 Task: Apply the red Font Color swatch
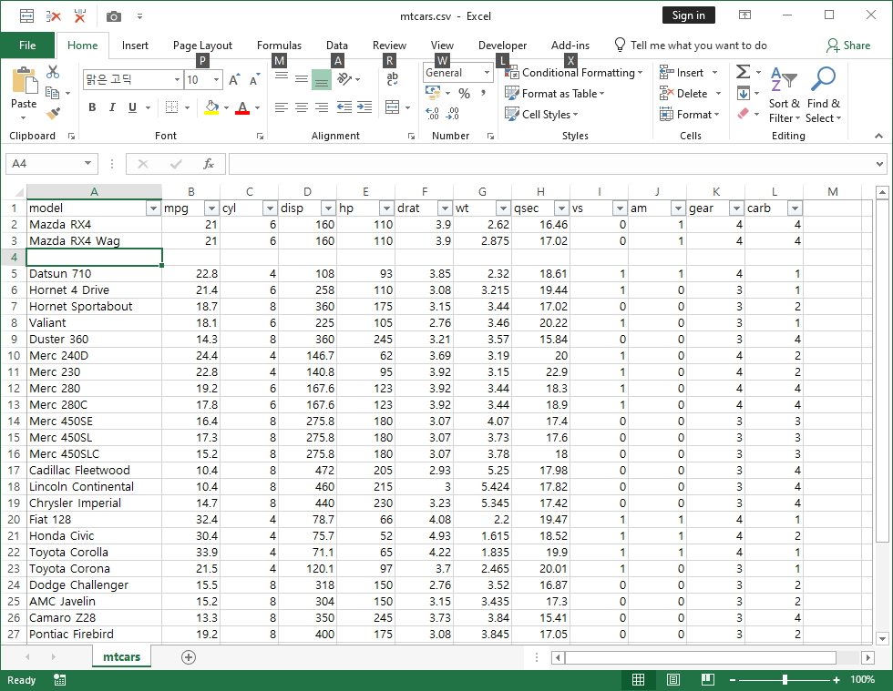[242, 107]
